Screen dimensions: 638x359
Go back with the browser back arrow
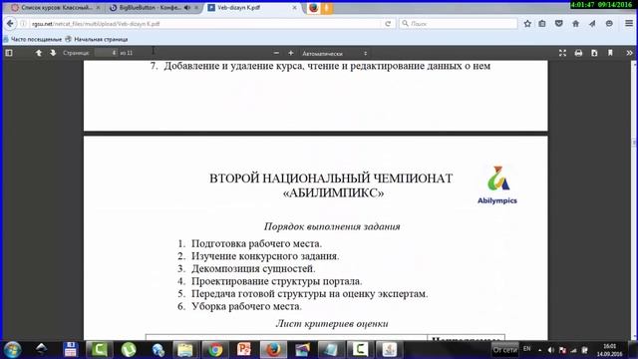click(x=10, y=24)
